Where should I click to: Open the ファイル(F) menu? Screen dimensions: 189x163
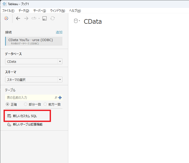[8, 11]
